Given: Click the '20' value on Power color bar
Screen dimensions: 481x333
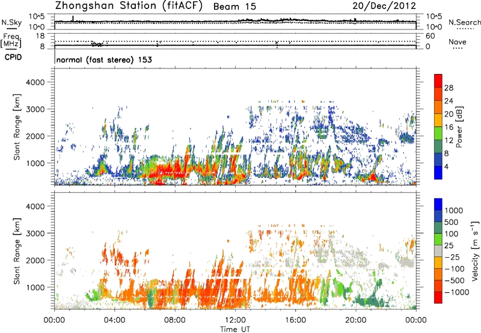Looking at the screenshot, I should pos(449,114).
